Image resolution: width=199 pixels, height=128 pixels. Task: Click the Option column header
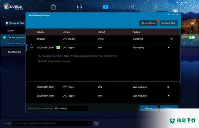pos(66,32)
